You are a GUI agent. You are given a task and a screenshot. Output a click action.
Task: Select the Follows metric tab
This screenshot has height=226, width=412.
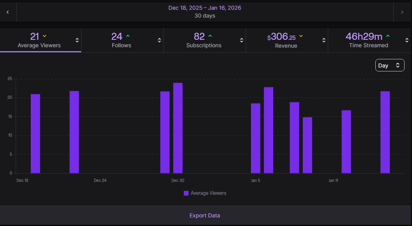[122, 40]
